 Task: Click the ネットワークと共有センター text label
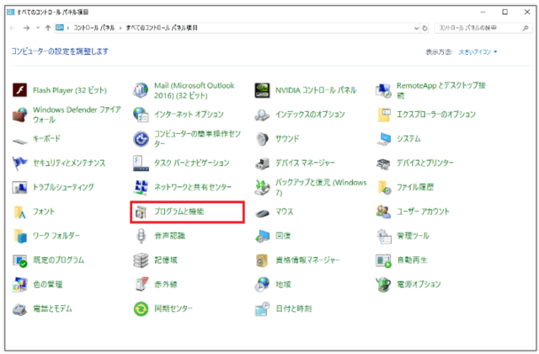(x=193, y=187)
